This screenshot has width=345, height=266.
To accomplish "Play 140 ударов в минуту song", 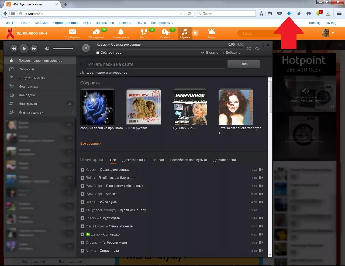I will (82, 210).
